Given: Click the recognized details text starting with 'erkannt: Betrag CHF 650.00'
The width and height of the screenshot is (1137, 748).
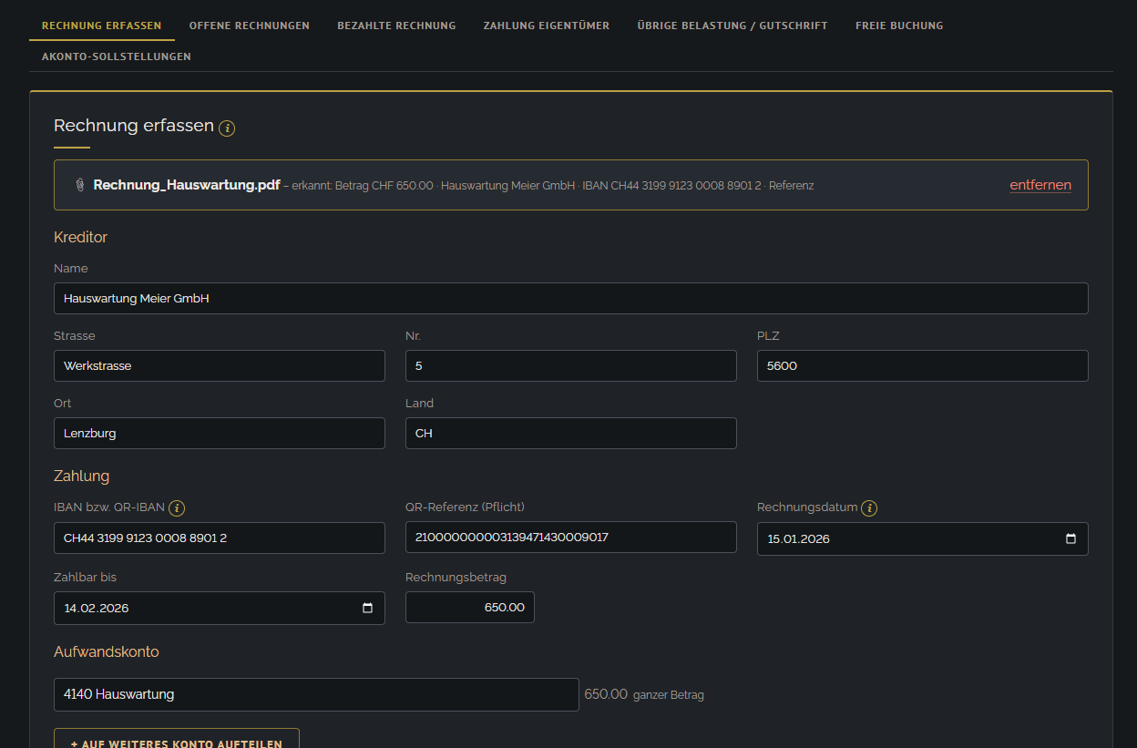Looking at the screenshot, I should pos(552,186).
